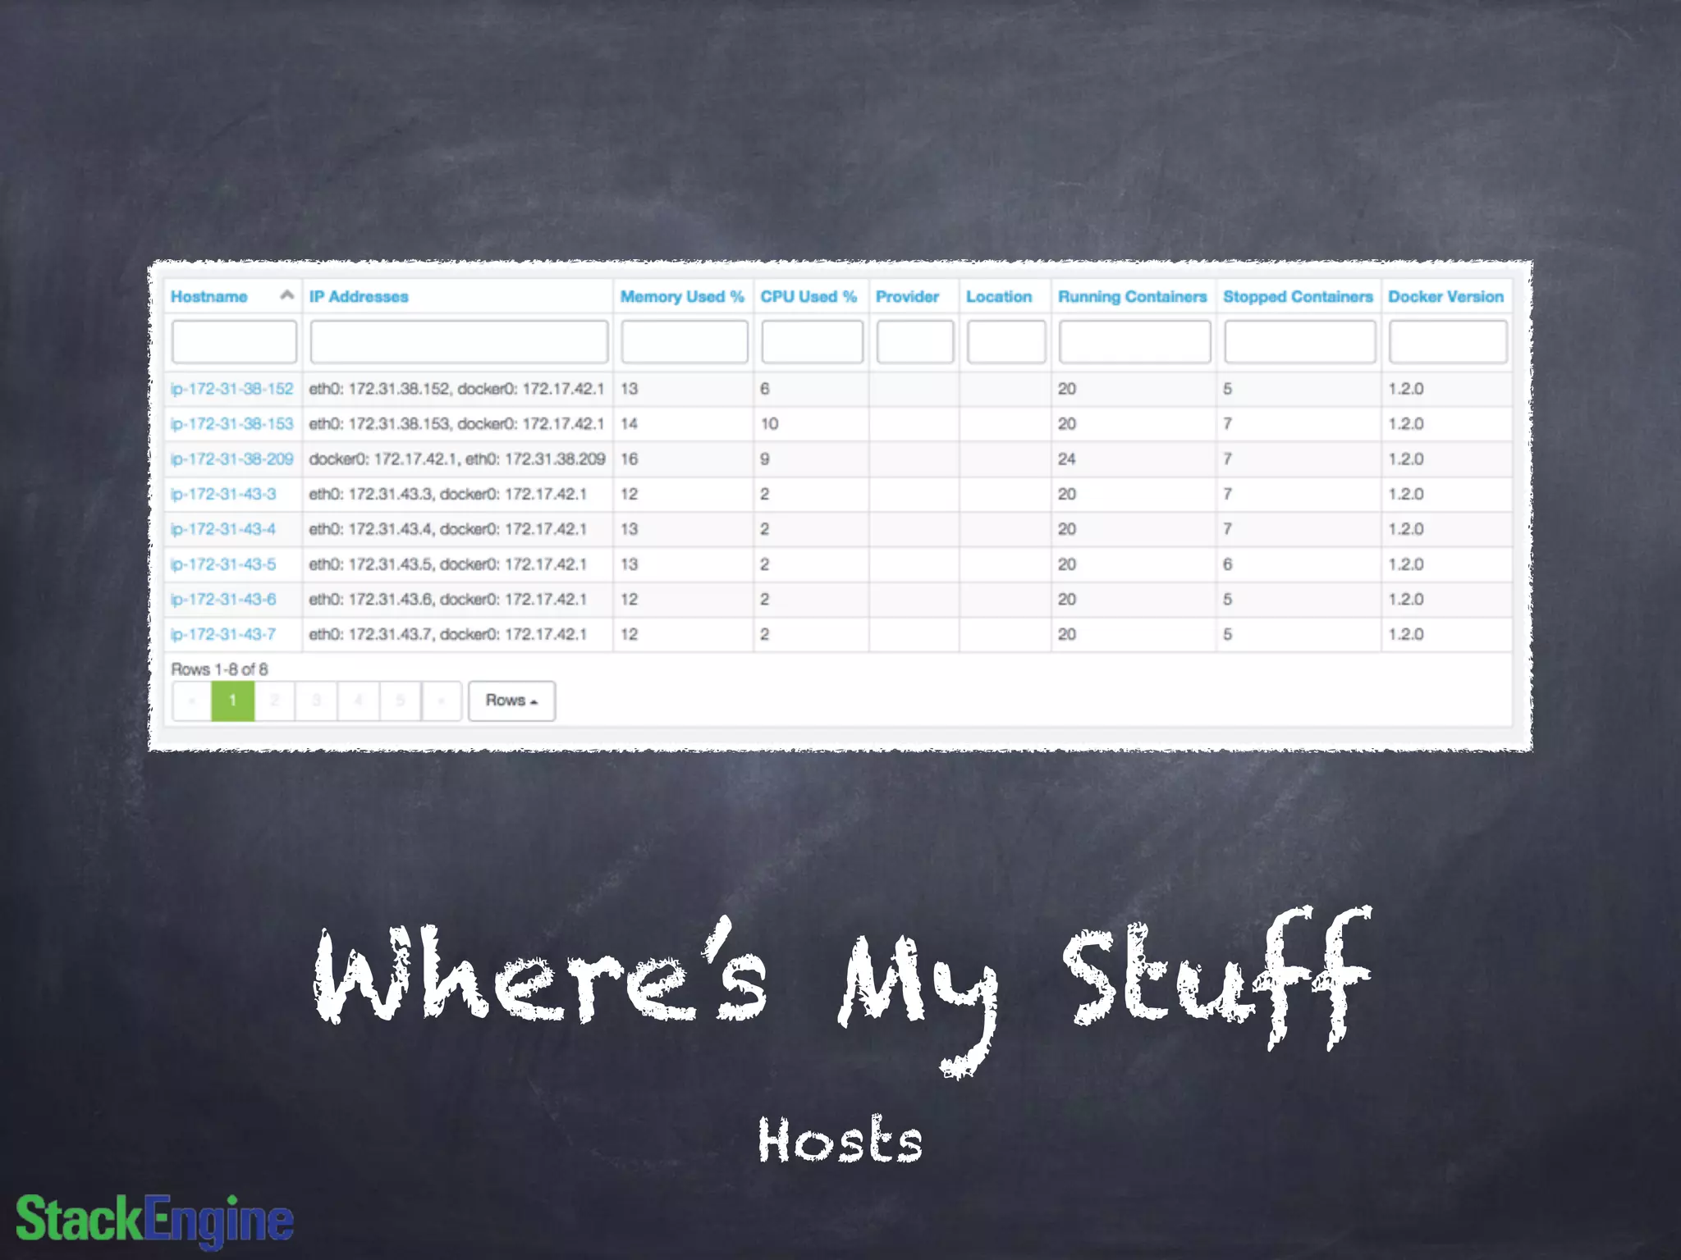This screenshot has height=1260, width=1681.
Task: Open host ip-172-31-38-209
Action: tap(231, 459)
